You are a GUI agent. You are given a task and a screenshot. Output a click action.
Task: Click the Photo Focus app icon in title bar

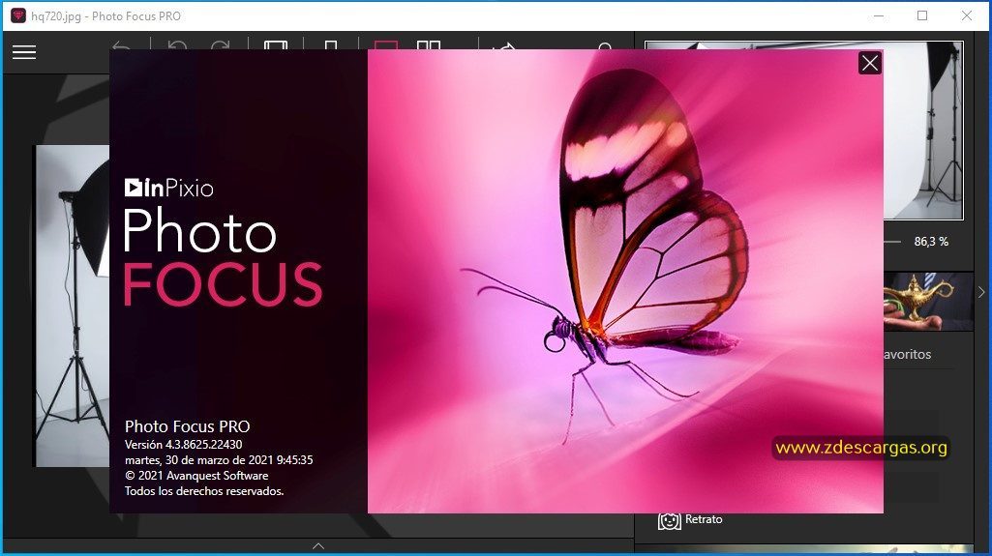pyautogui.click(x=18, y=15)
